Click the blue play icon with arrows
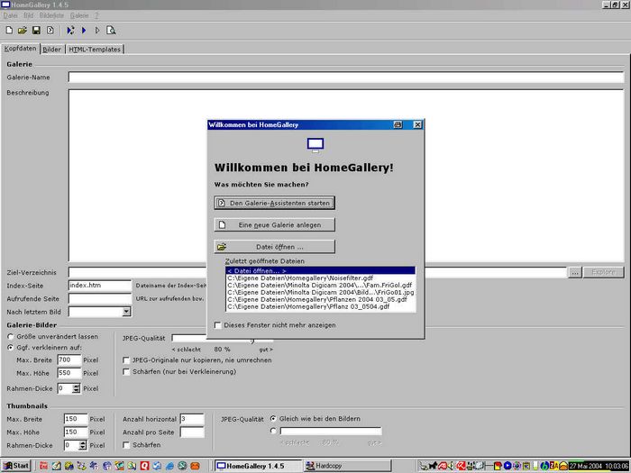This screenshot has height=473, width=631. [70, 30]
